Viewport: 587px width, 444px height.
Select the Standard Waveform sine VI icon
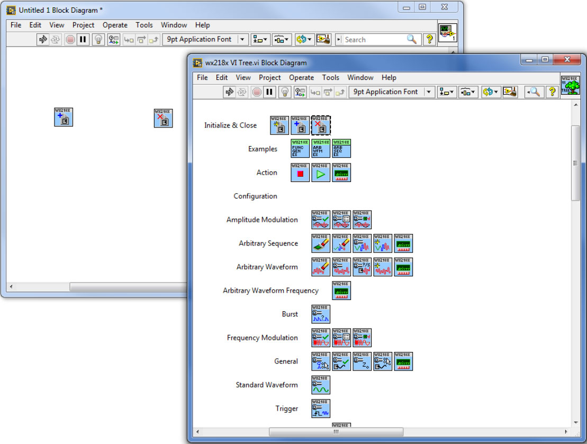click(x=321, y=385)
